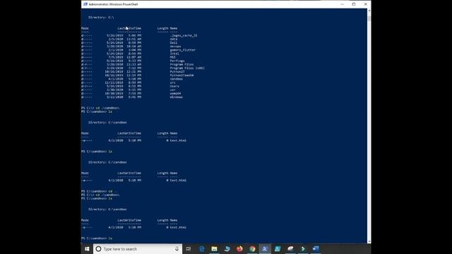Click 'sandbox' in the C:\ listing

176,79
